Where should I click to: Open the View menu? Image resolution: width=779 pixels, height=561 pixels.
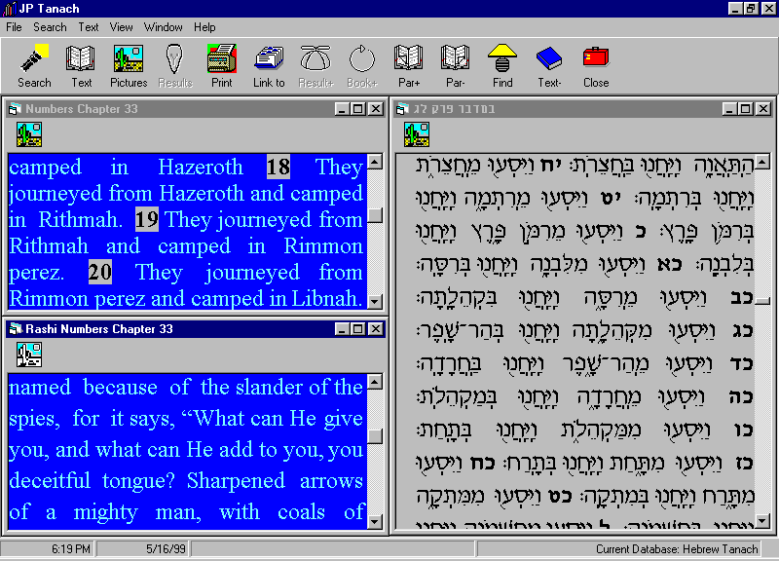[121, 27]
